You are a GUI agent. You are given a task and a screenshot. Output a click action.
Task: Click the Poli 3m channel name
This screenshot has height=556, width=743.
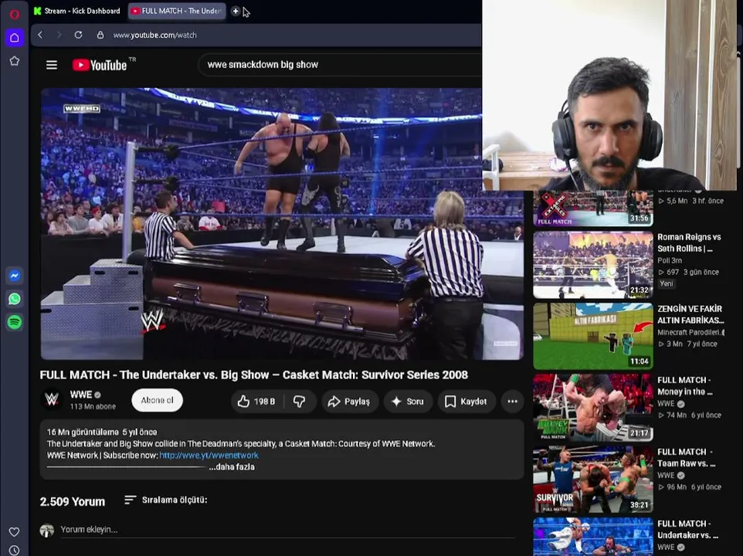(x=670, y=260)
